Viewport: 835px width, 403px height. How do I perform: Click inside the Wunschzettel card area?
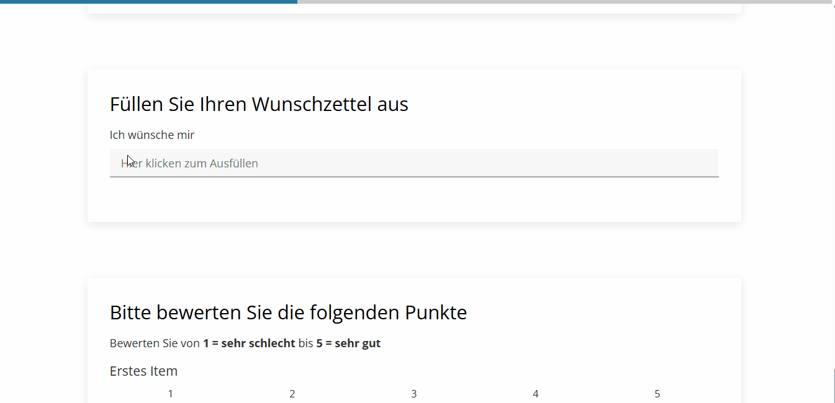414,205
